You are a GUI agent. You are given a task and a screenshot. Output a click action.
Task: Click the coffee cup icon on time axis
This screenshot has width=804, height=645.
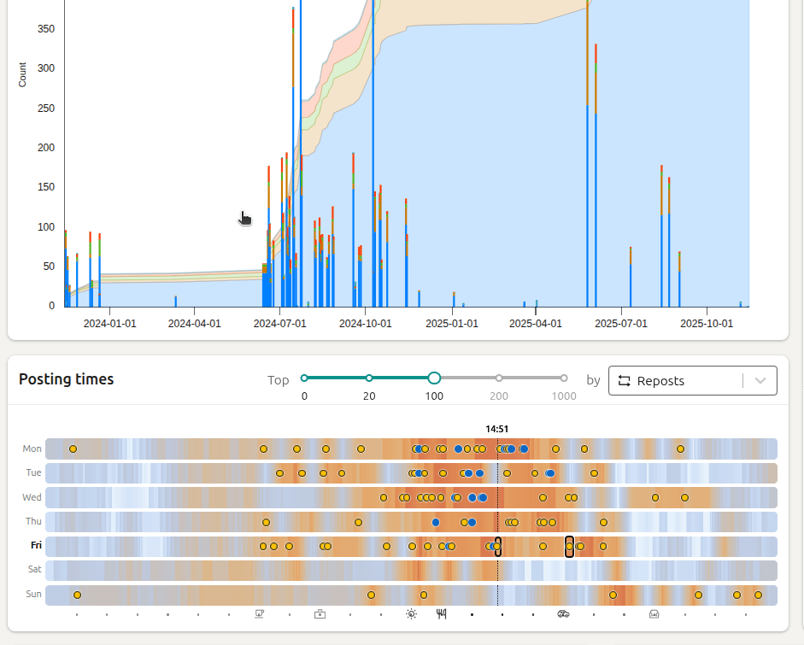tap(259, 613)
